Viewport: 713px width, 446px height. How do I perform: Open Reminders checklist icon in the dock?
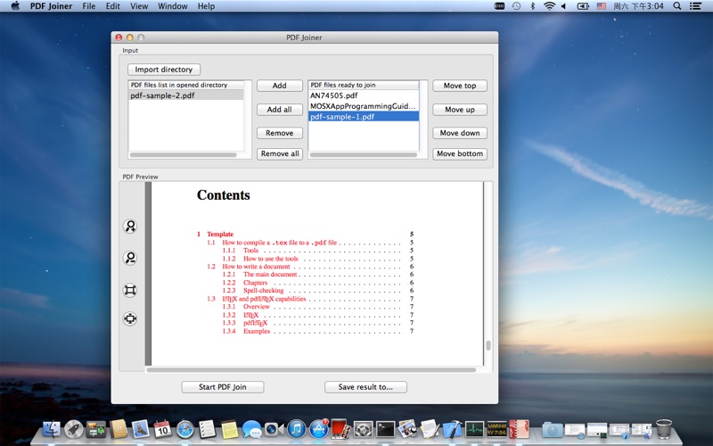coord(208,429)
